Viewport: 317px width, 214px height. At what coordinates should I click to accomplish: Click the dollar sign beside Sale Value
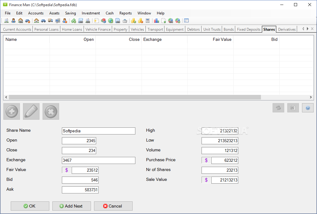(x=206, y=180)
